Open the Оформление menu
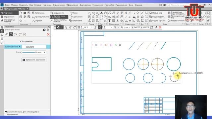This screenshot has height=119, width=212. tap(72, 5)
